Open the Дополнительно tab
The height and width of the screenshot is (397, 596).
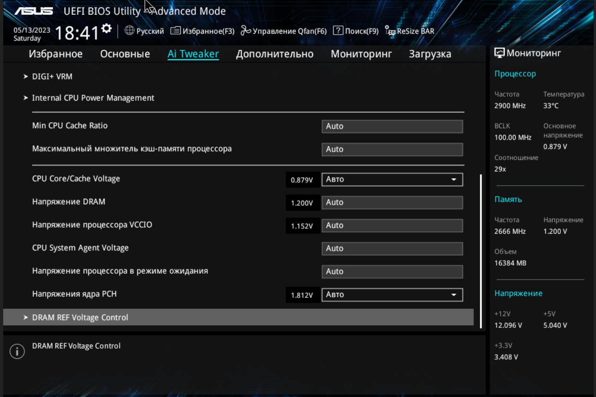tap(275, 54)
